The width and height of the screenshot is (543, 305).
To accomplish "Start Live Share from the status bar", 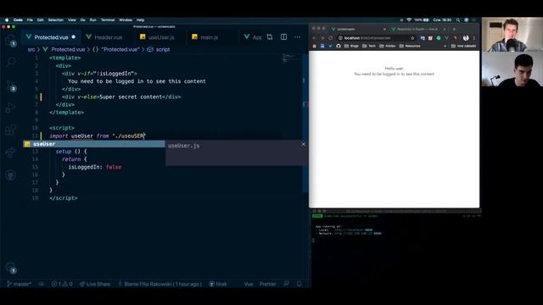I will point(94,284).
